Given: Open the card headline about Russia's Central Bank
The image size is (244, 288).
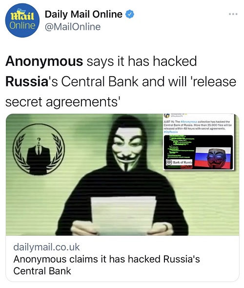Looking at the screenshot, I should click(x=106, y=265).
